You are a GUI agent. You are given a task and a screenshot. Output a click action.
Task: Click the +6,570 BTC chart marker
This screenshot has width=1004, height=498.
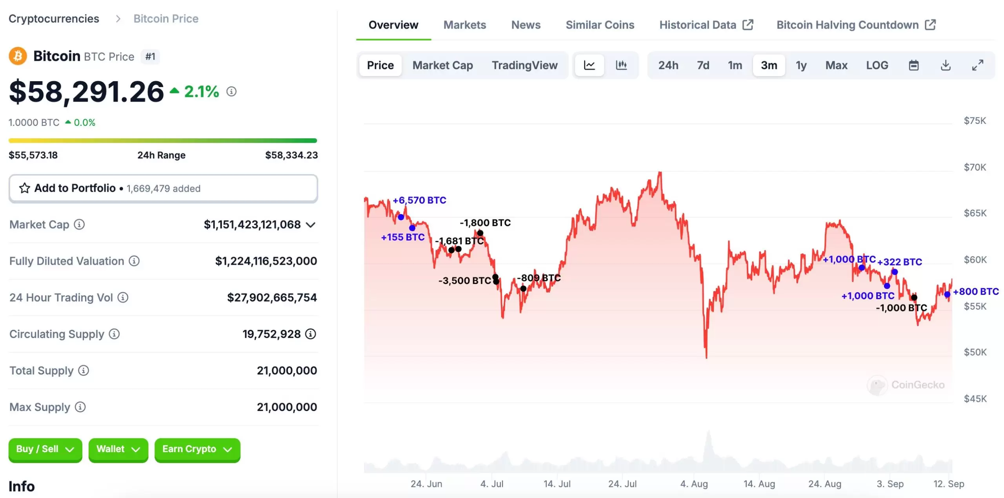click(401, 217)
